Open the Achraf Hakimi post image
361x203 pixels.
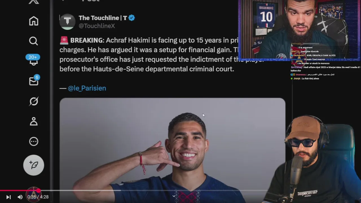point(172,150)
